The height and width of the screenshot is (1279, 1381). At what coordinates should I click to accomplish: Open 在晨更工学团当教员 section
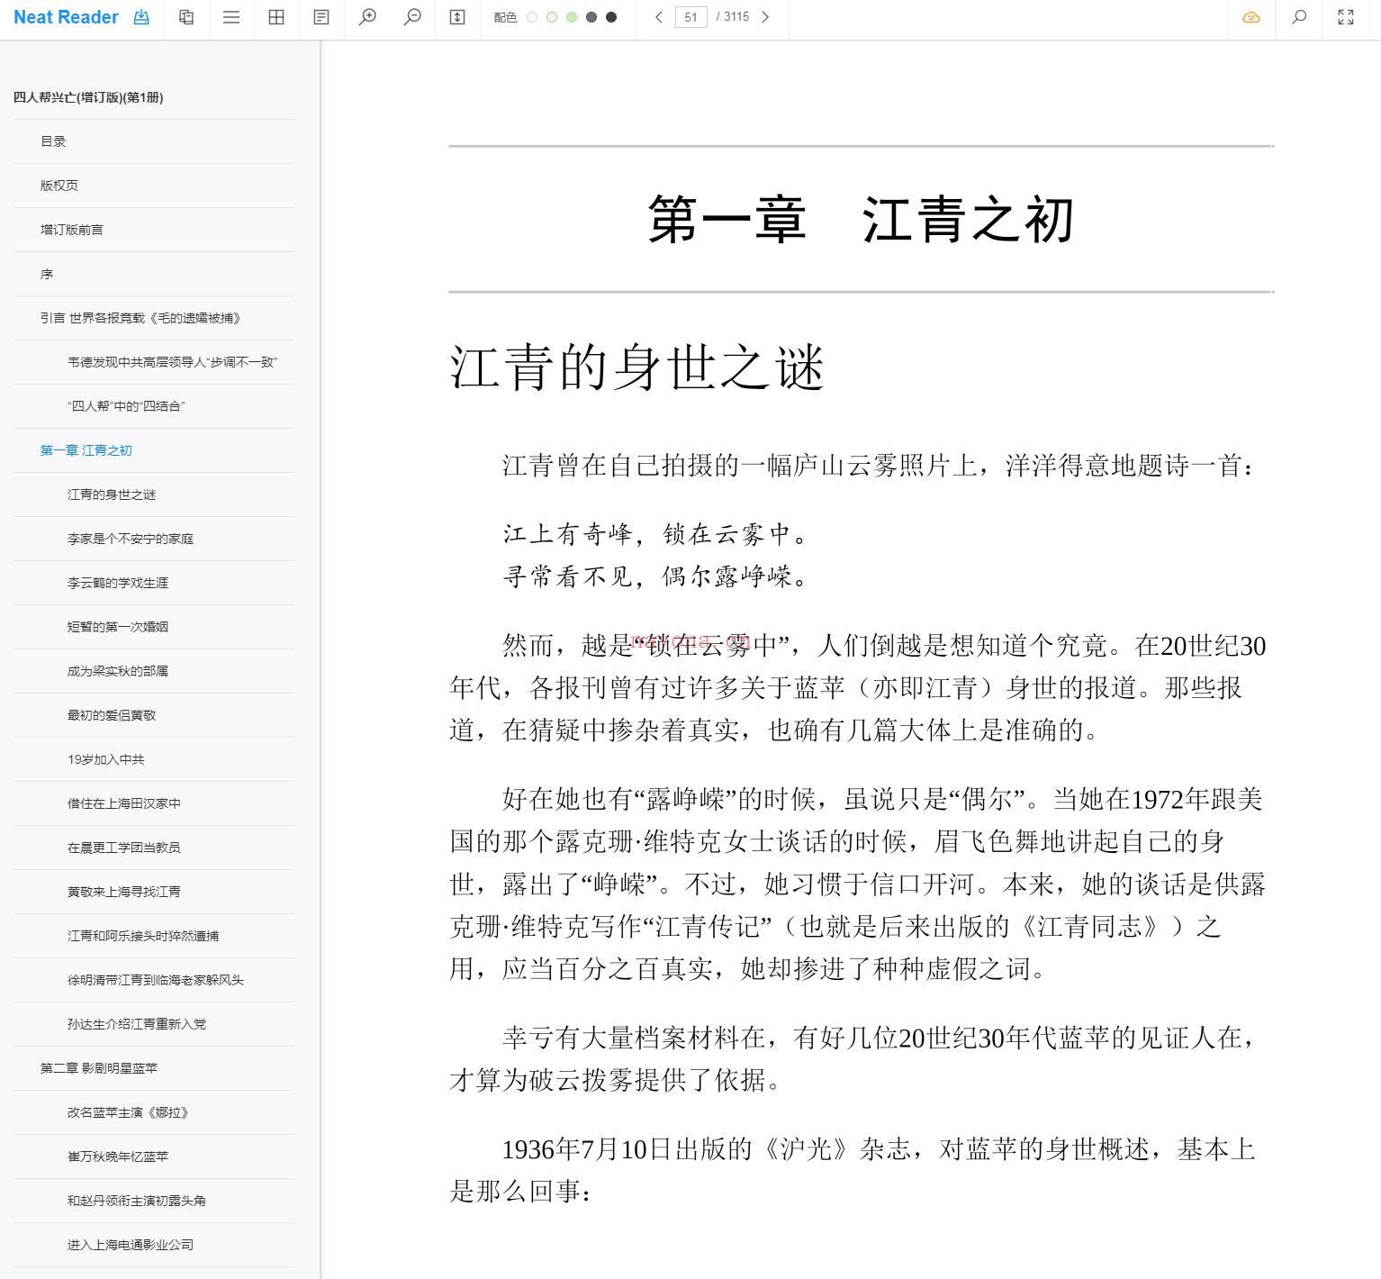pos(124,848)
